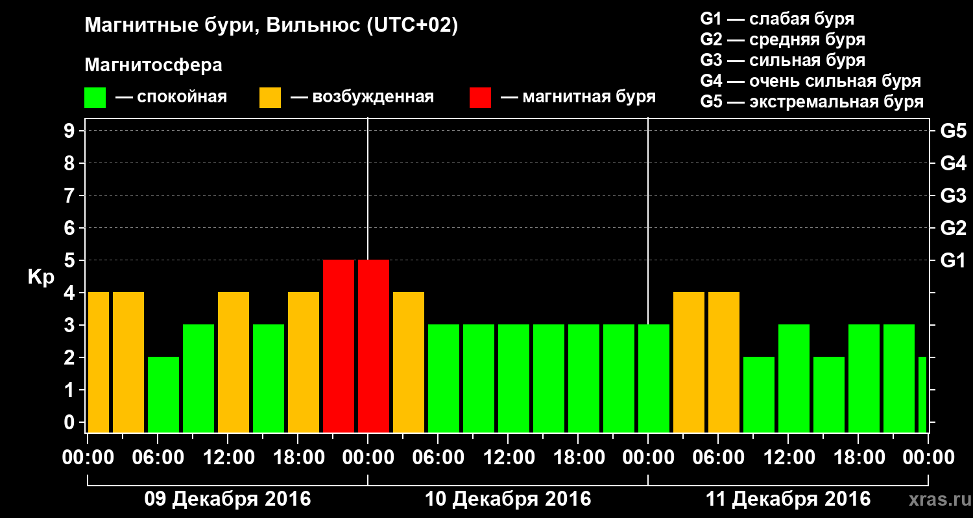Click the green Kp 2 bar after 12:00, 11 December

[x=829, y=394]
